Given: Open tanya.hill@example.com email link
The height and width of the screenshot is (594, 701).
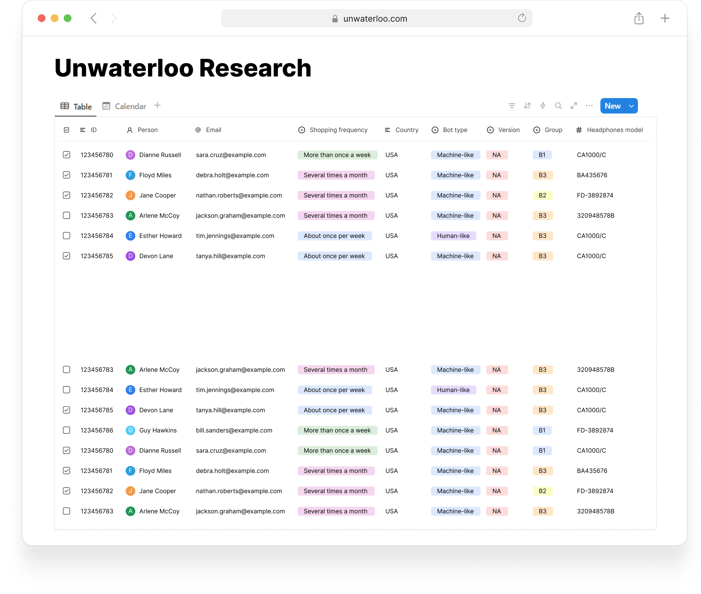Looking at the screenshot, I should [x=230, y=256].
